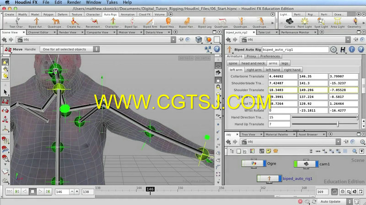
Task: Switch to the Character shelf tab
Action: pyautogui.click(x=93, y=15)
